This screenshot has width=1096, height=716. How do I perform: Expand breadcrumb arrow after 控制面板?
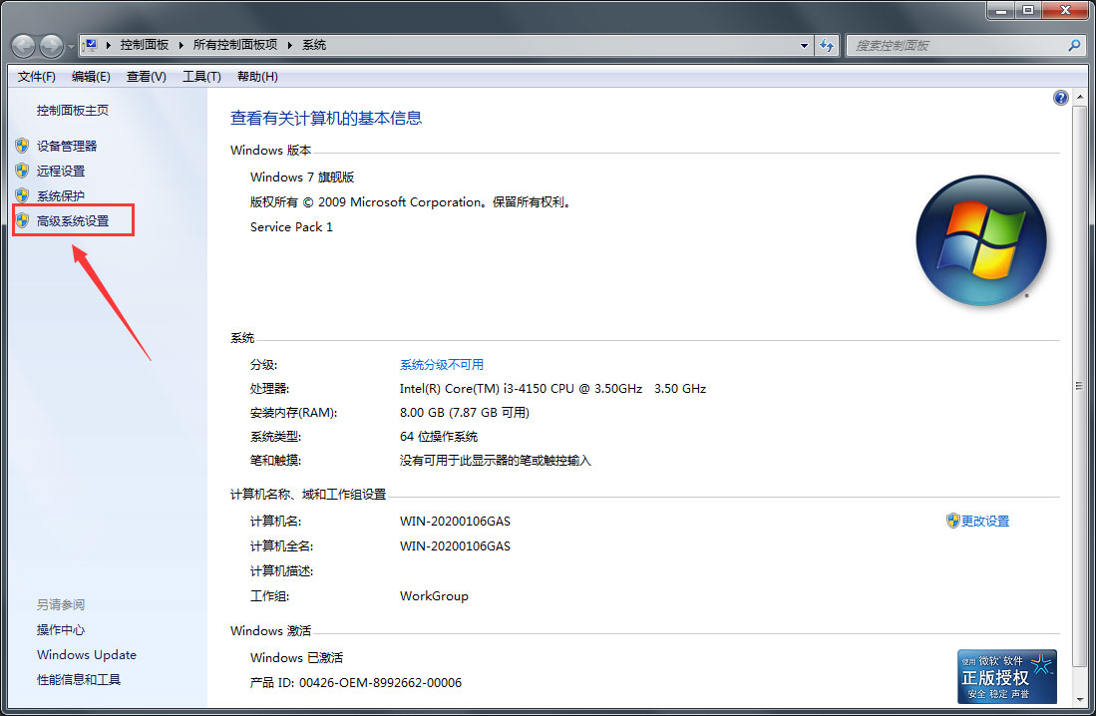182,46
